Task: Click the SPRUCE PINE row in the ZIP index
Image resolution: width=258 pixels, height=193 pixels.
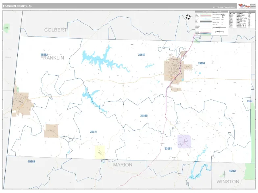Action: point(240,21)
